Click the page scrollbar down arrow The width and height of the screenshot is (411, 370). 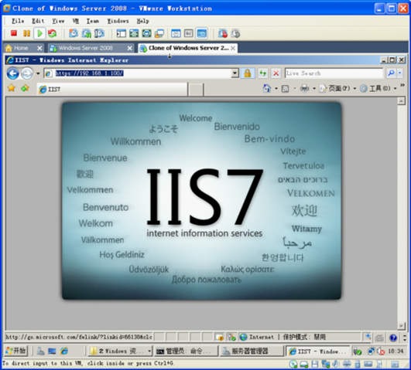[x=401, y=325]
